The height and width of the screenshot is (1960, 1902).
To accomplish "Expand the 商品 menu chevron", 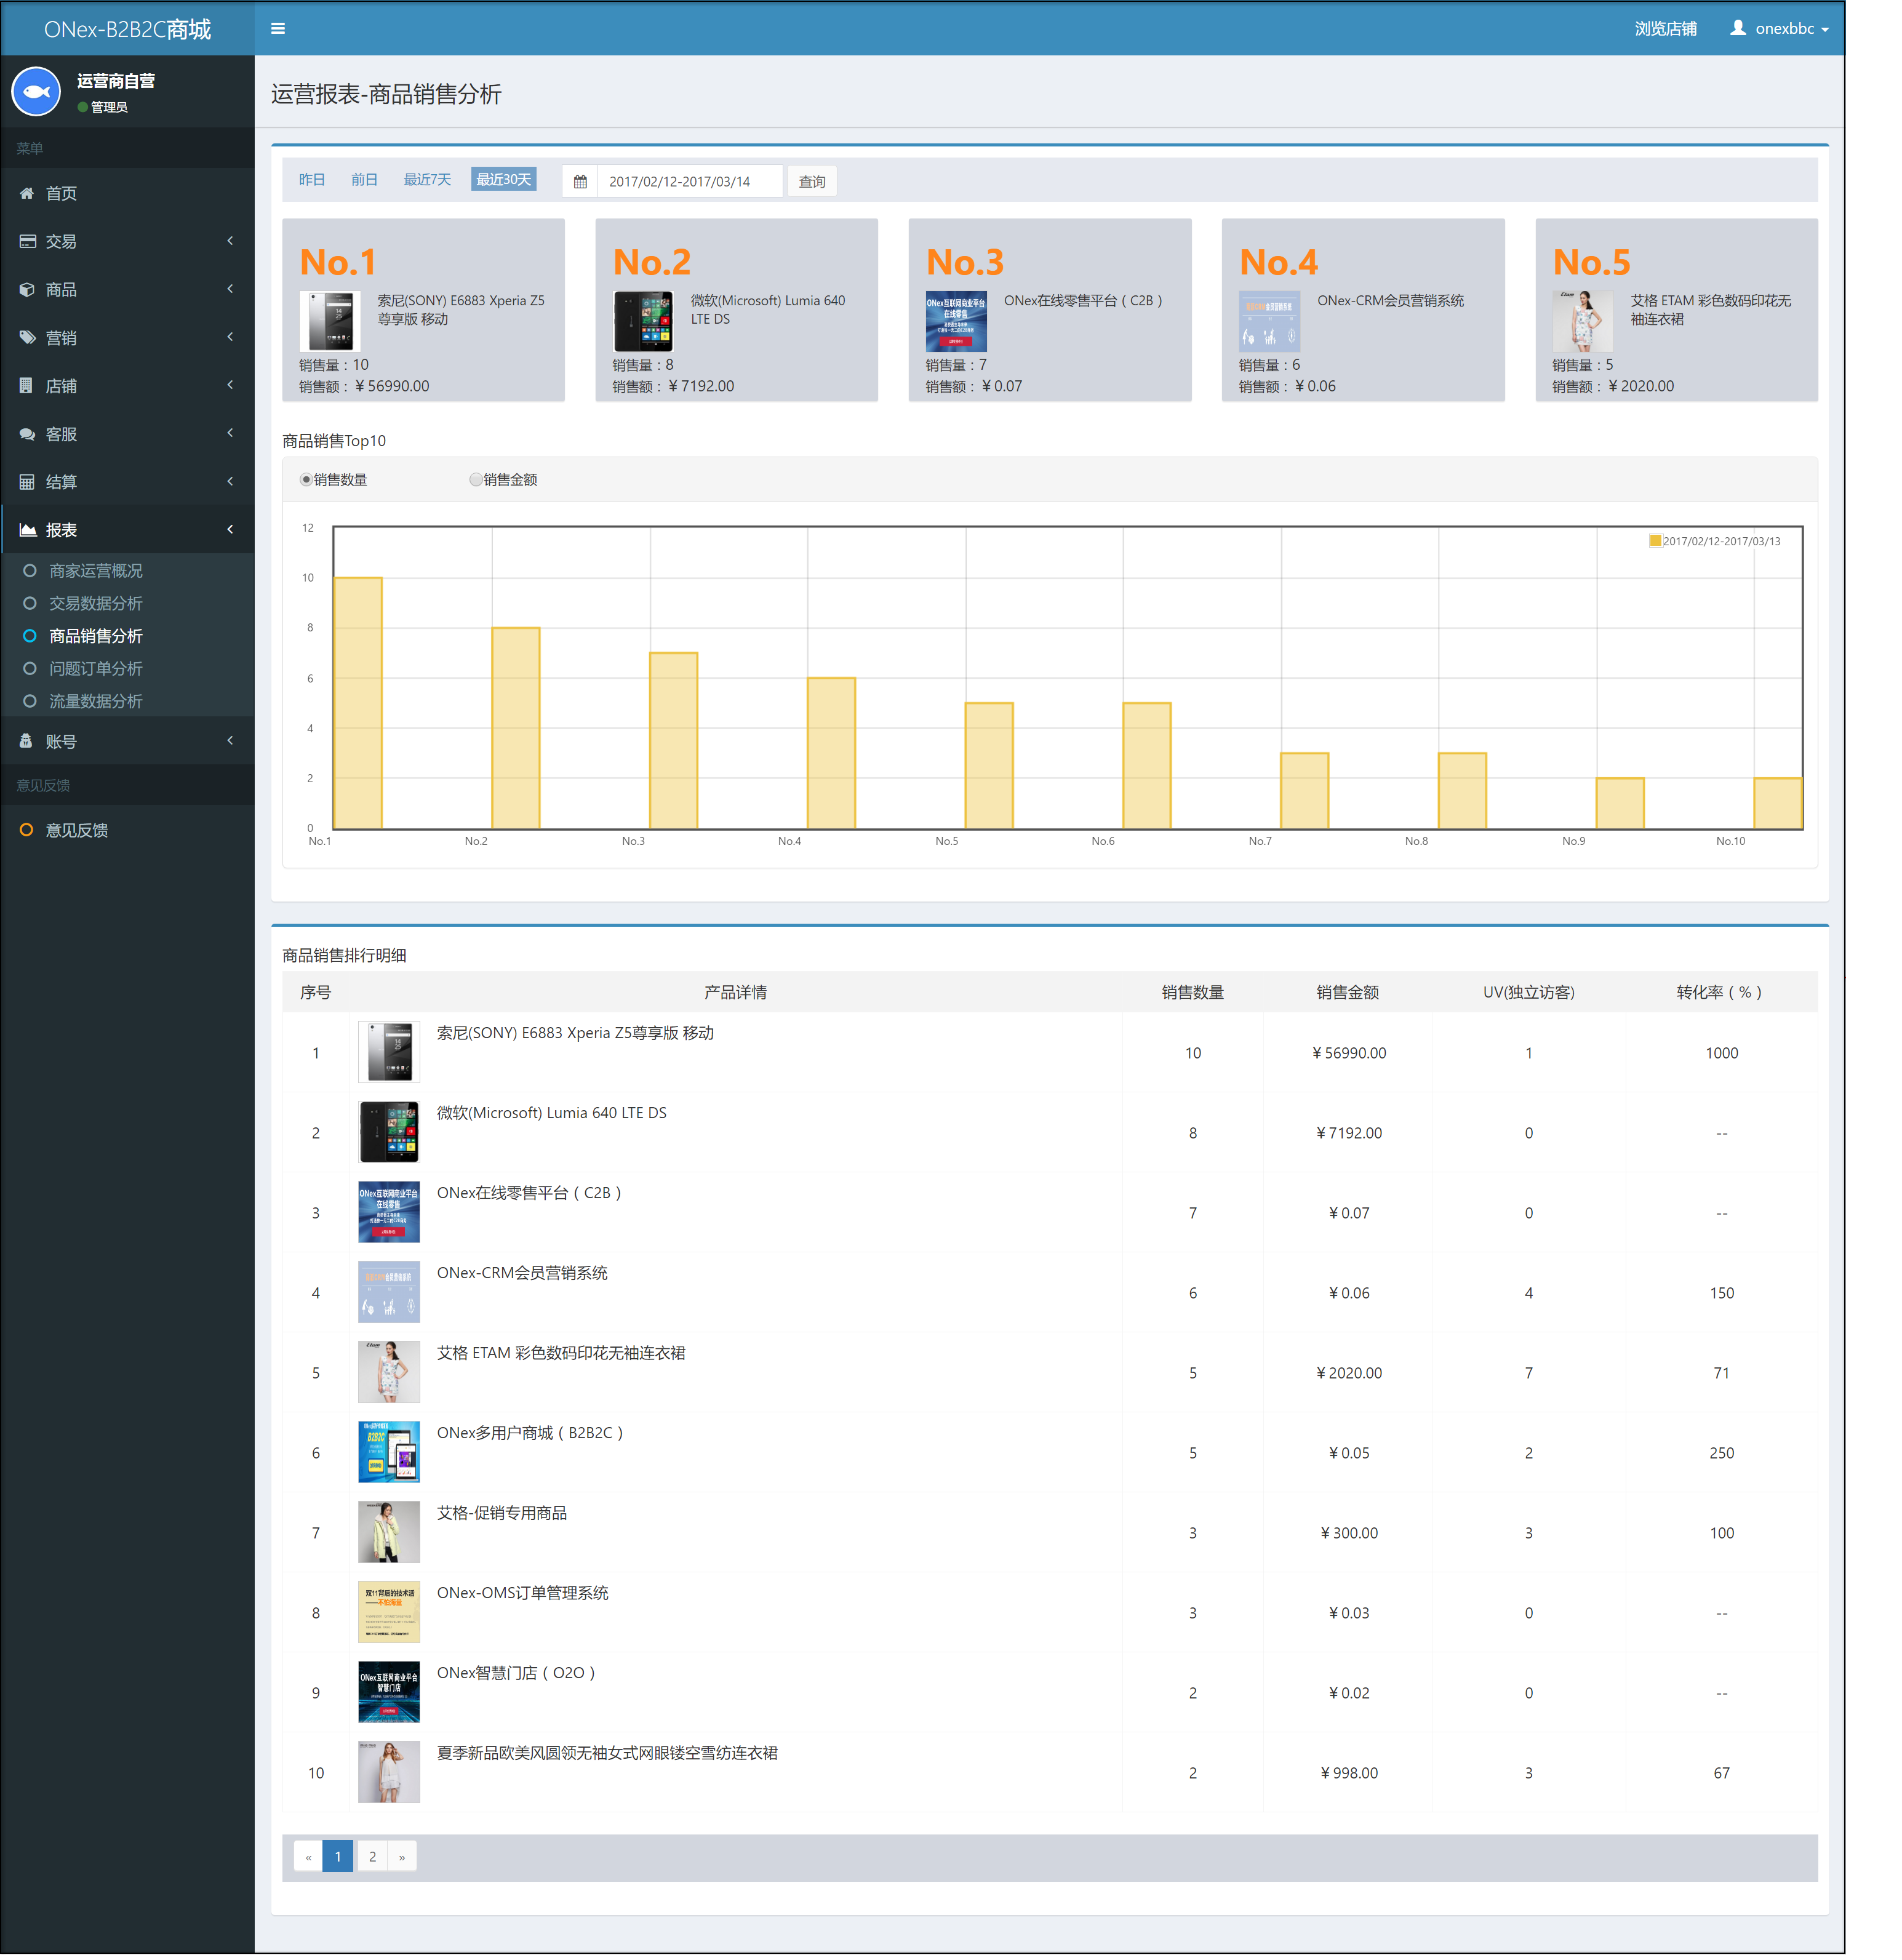I will (230, 289).
